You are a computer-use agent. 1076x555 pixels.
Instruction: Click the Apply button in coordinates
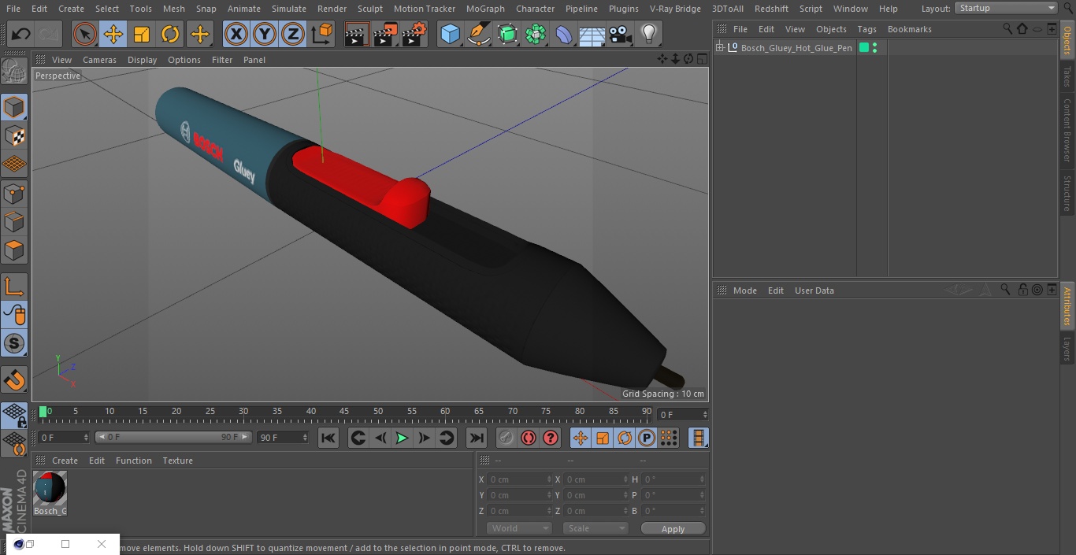(673, 529)
